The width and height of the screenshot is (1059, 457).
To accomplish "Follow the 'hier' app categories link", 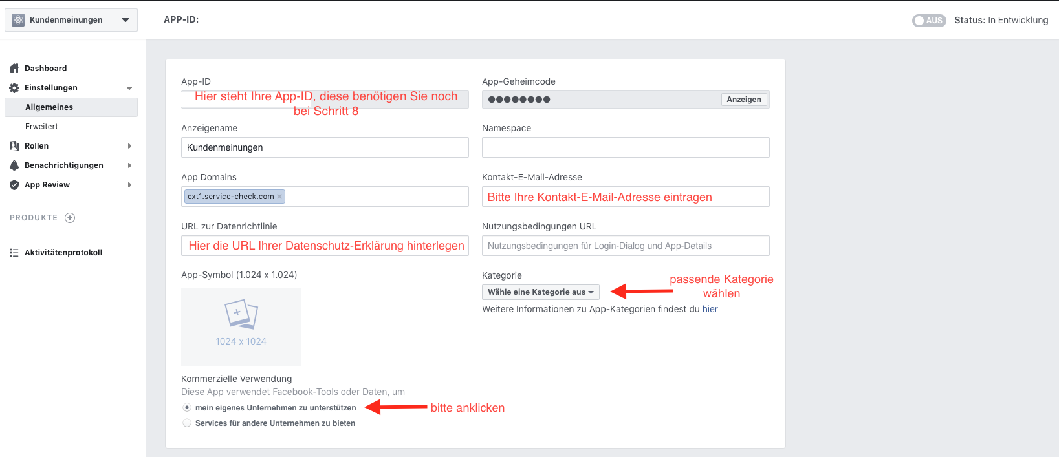I will point(710,309).
